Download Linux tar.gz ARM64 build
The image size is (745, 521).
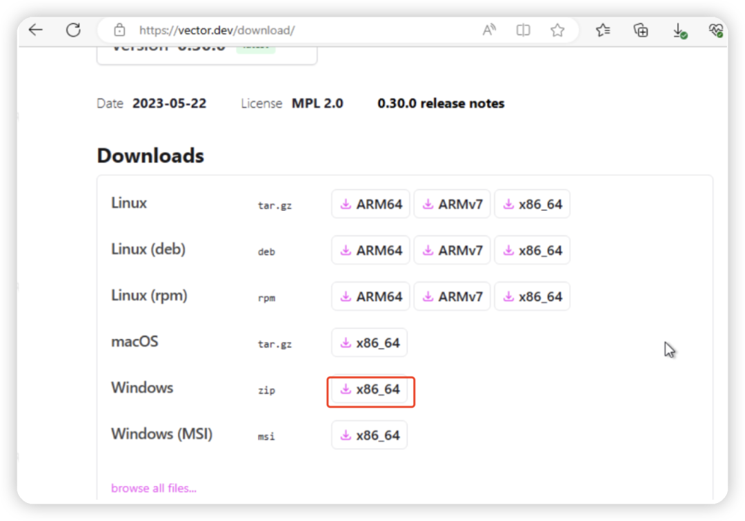pyautogui.click(x=370, y=204)
